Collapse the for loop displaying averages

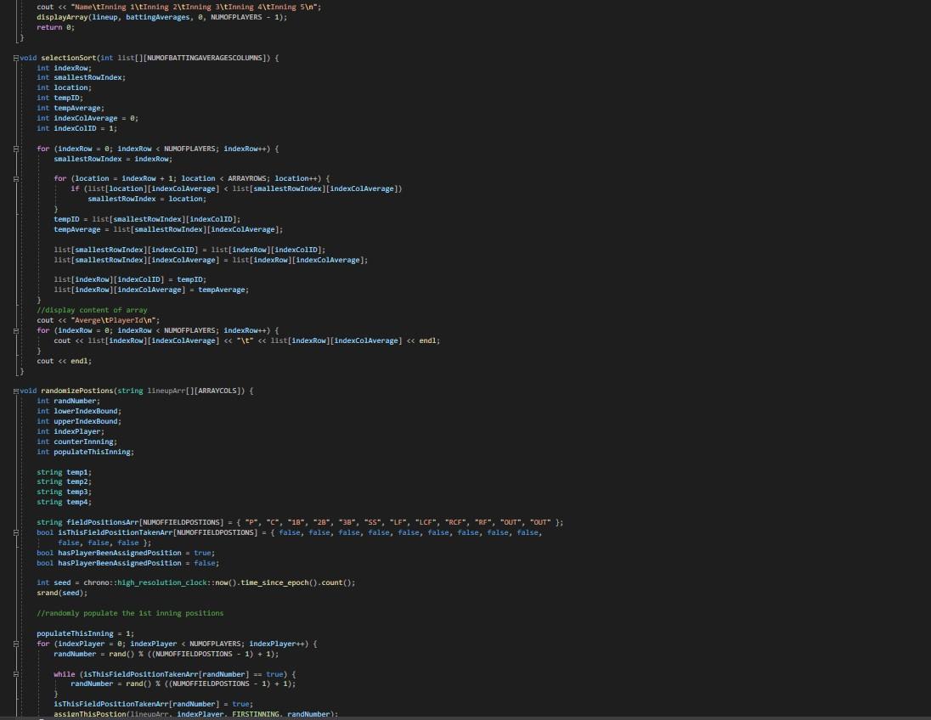pyautogui.click(x=14, y=330)
